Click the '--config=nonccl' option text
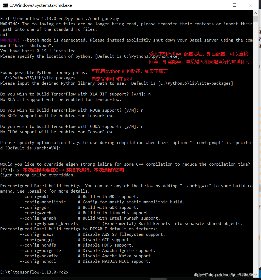Viewport: 261px width, 280px height. (38, 261)
